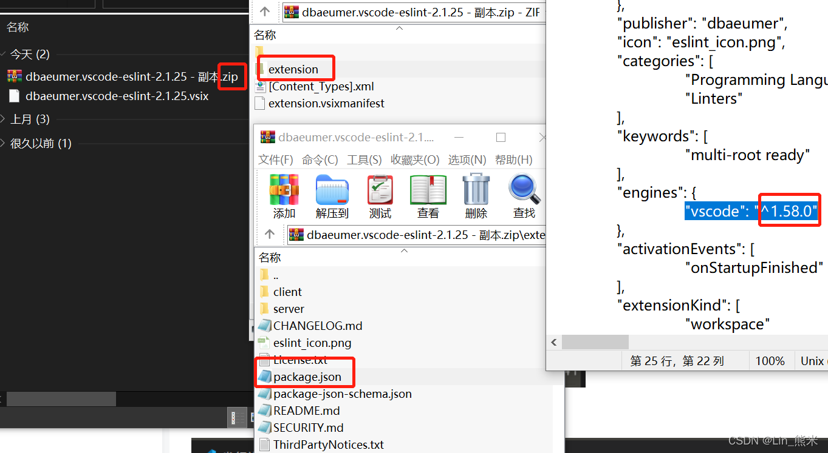Click the "icon": "eslint_icon.png" line

click(702, 42)
